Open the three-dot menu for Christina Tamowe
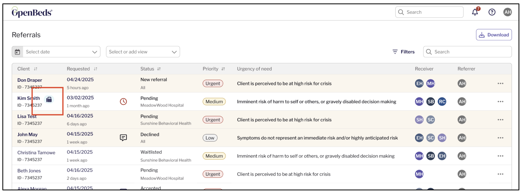Image resolution: width=522 pixels, height=193 pixels. (500, 156)
